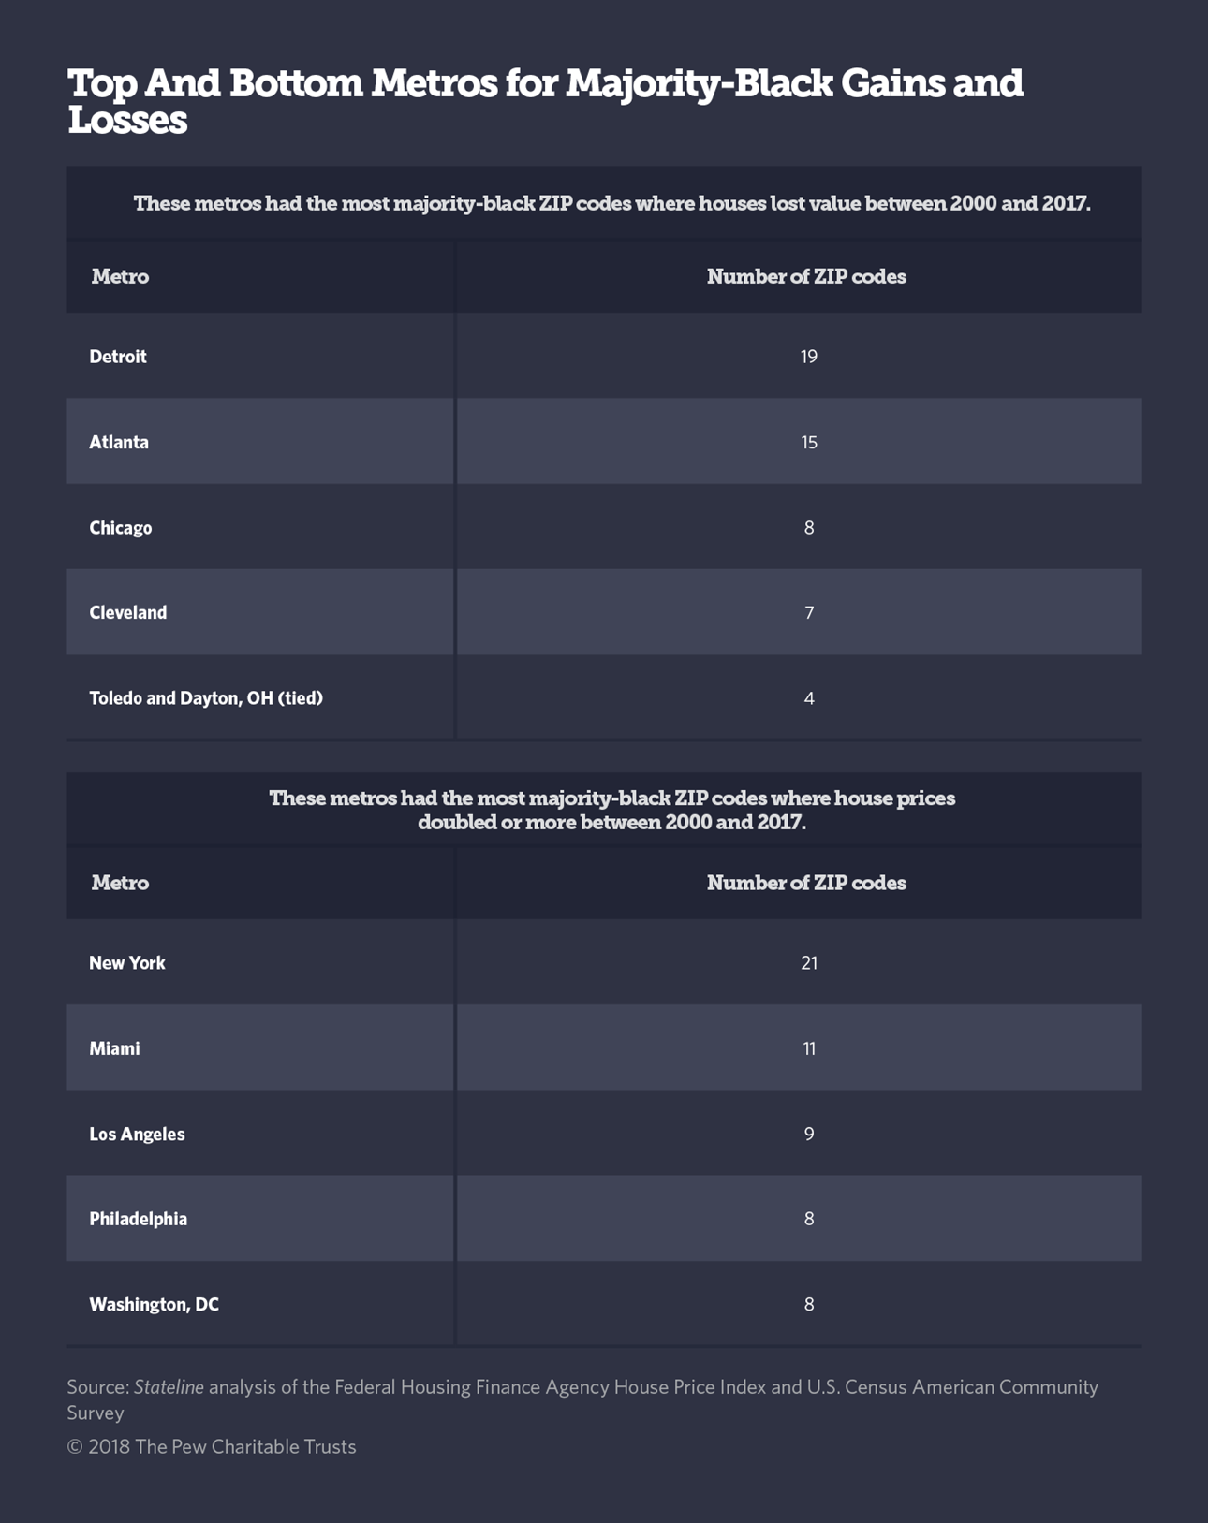
Task: Click the infographic title about Majority-Black Gains and Losses
Action: tap(545, 101)
